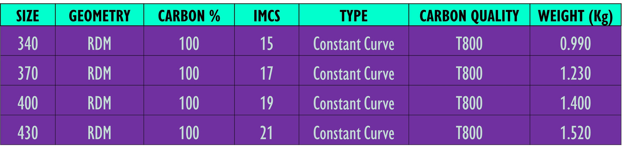The height and width of the screenshot is (157, 622).
Task: Select the 1.400 weight cell
Action: click(575, 103)
